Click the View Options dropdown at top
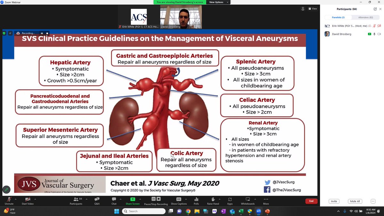 click(219, 2)
